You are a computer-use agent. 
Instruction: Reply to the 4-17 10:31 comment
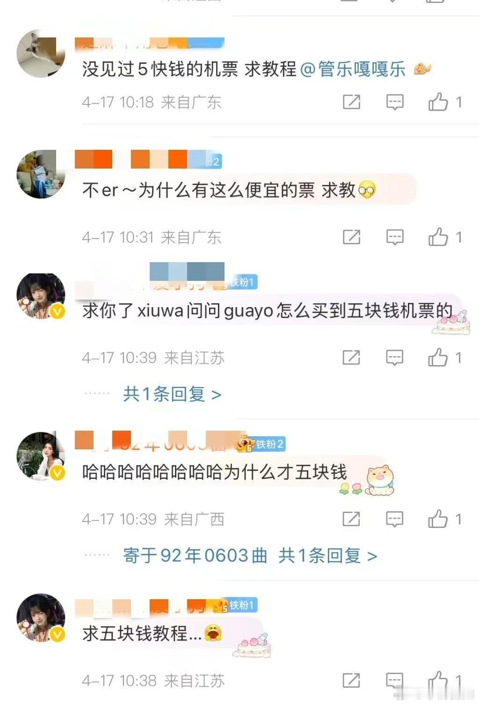395,237
